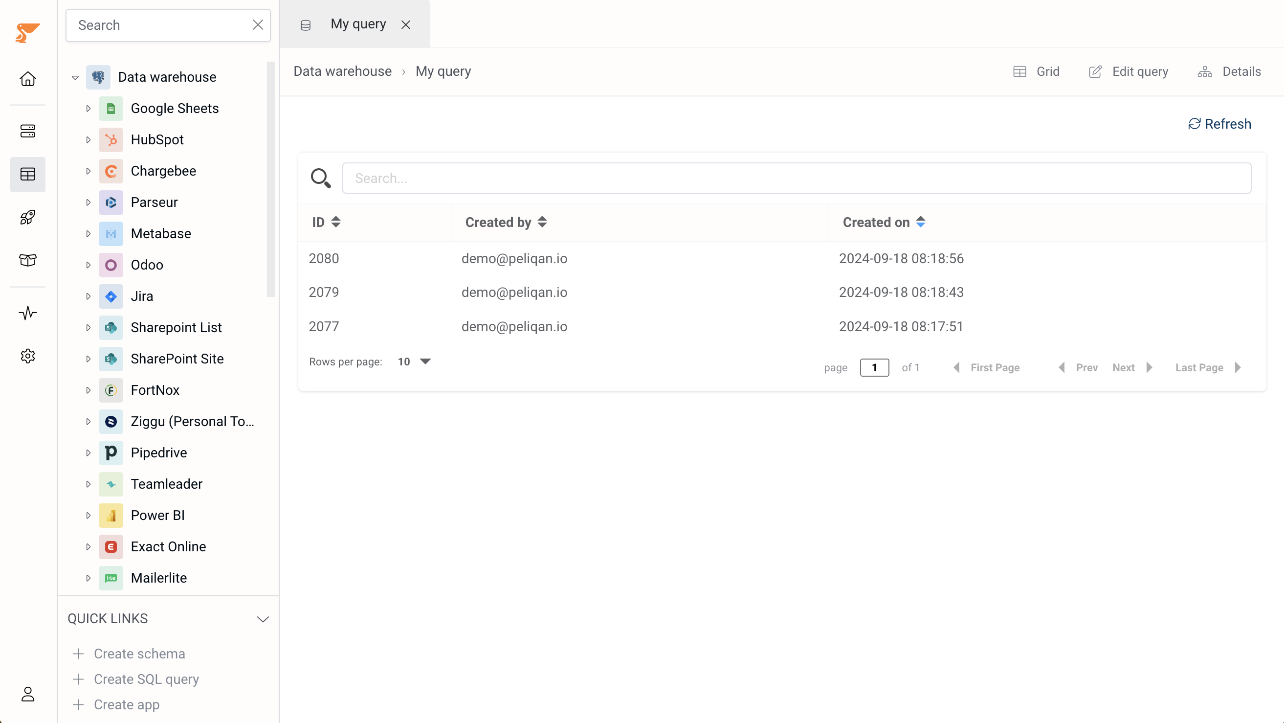
Task: Click the Refresh icon to reload data
Action: pos(1195,124)
